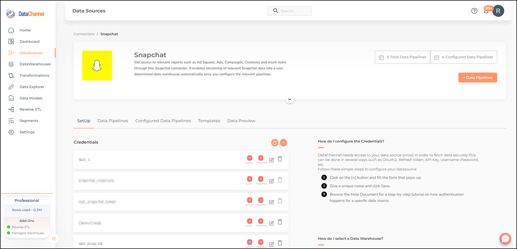This screenshot has height=249, width=517.
Task: Open notifications bell with 99+ badge
Action: click(487, 11)
